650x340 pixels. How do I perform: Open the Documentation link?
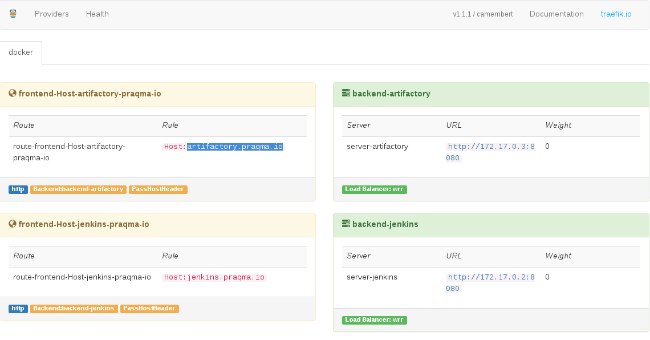(556, 14)
